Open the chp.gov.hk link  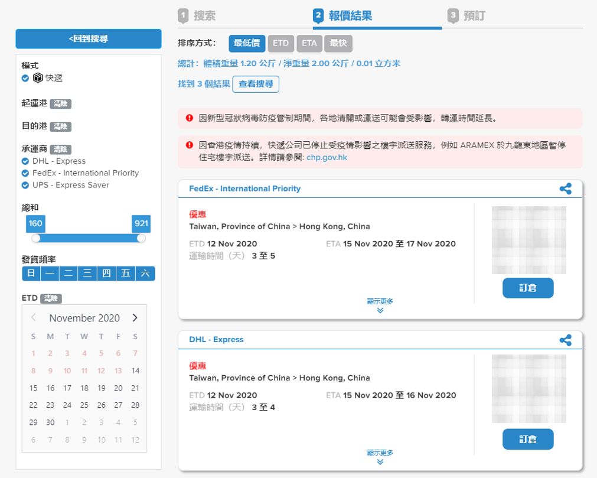(x=327, y=157)
